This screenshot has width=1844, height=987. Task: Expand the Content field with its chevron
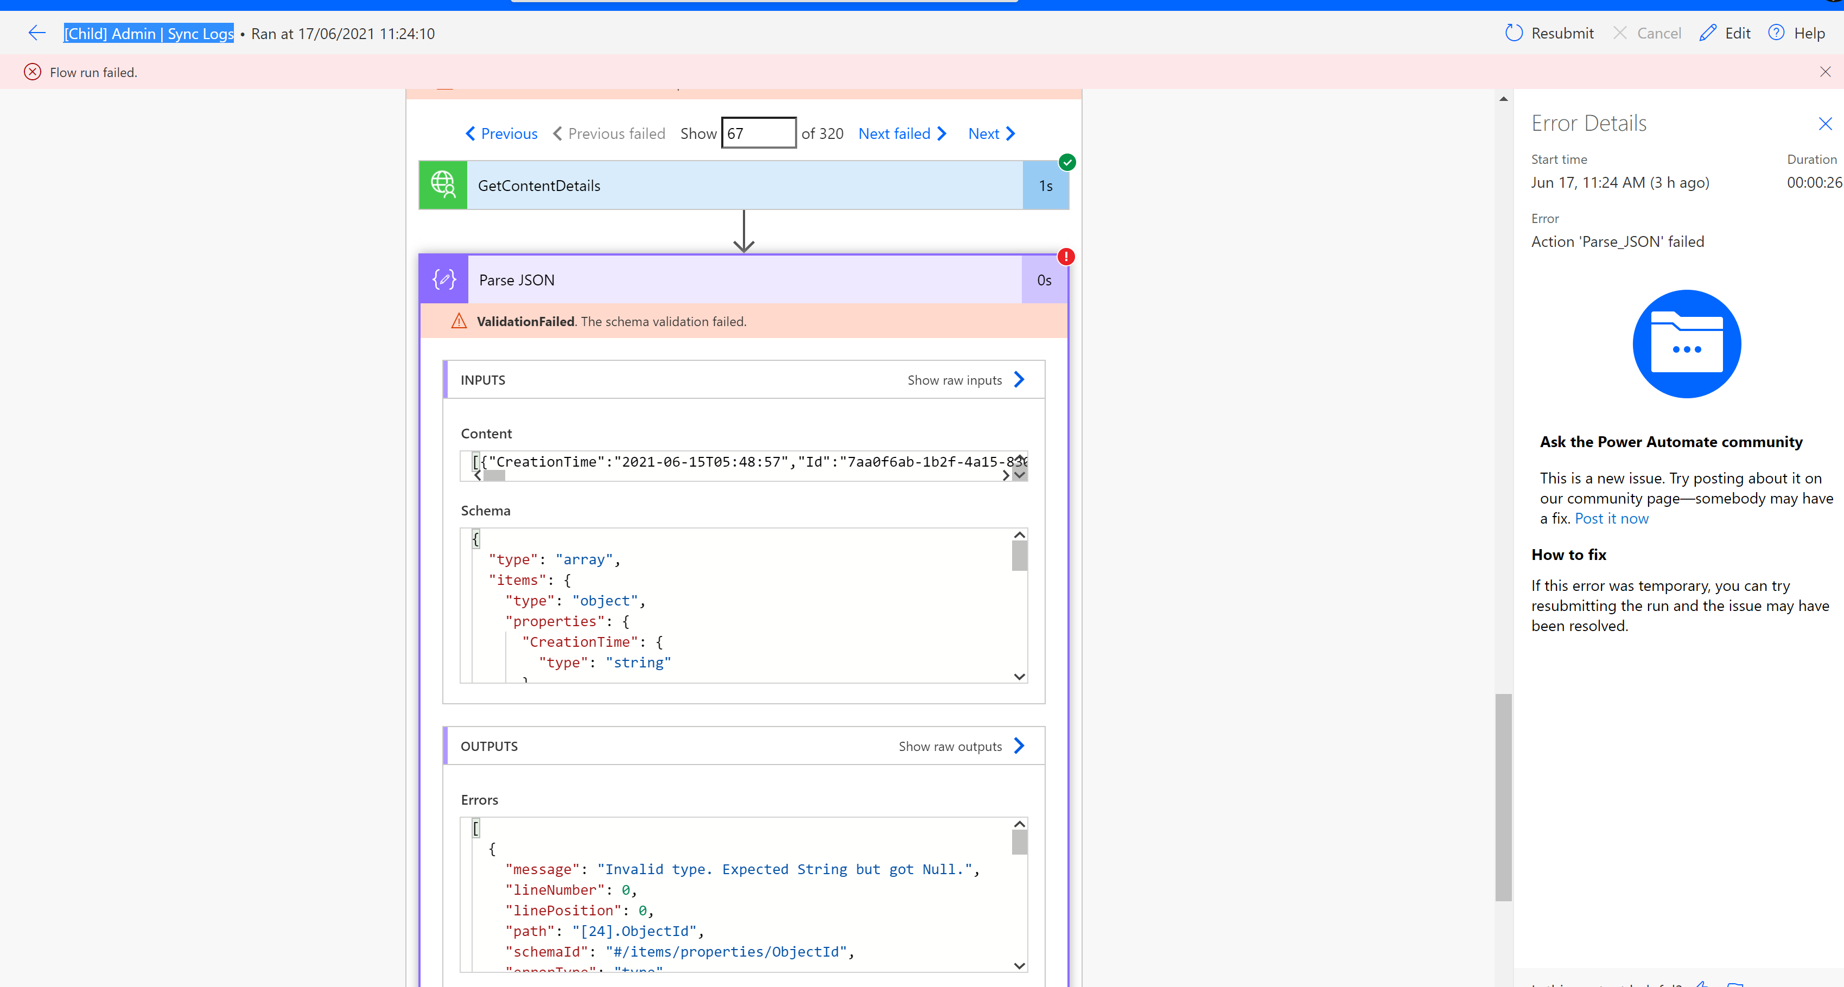pos(1019,475)
